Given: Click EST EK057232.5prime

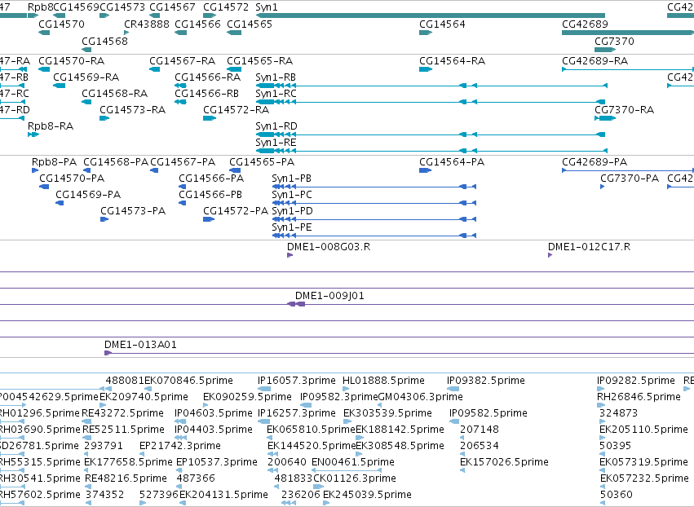Looking at the screenshot, I should [603, 487].
